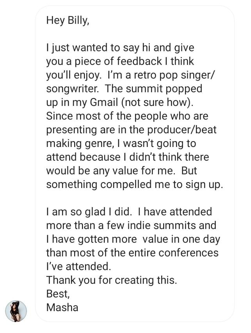Tap the 'Thank you for creating this.' line

[x=111, y=280]
